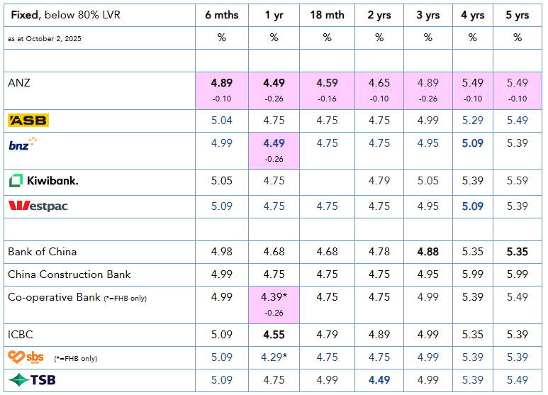Click the Westpac logo

38,206
